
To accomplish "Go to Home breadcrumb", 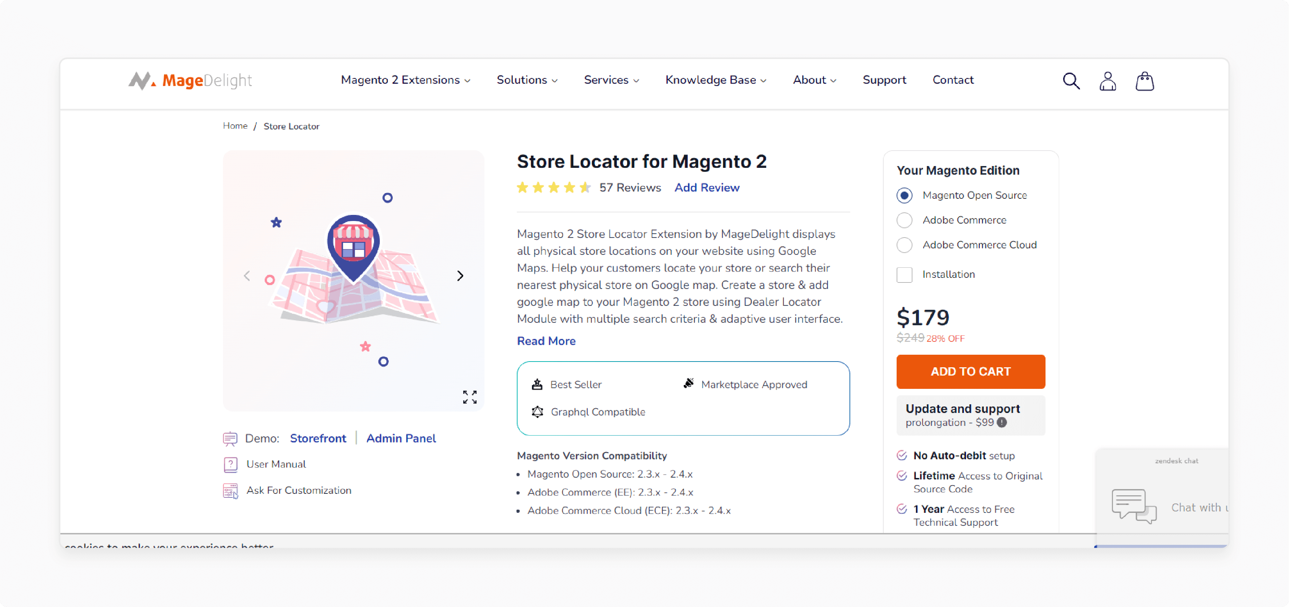I will coord(235,126).
